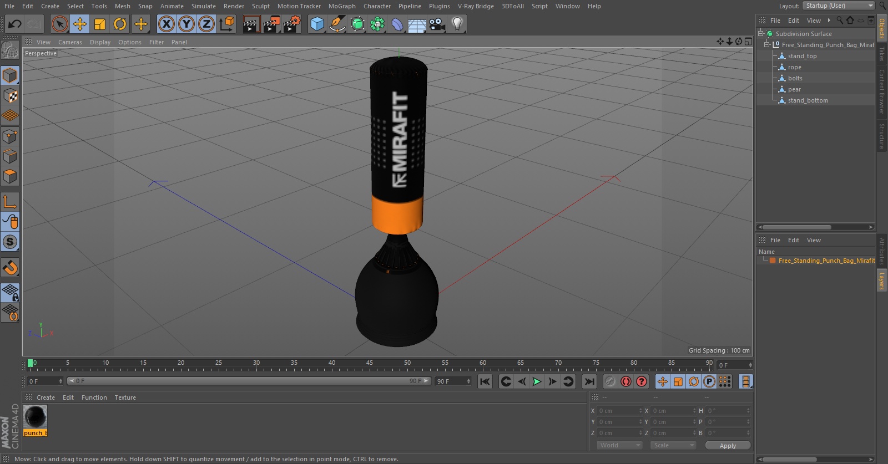Activate the Move tool

point(80,24)
